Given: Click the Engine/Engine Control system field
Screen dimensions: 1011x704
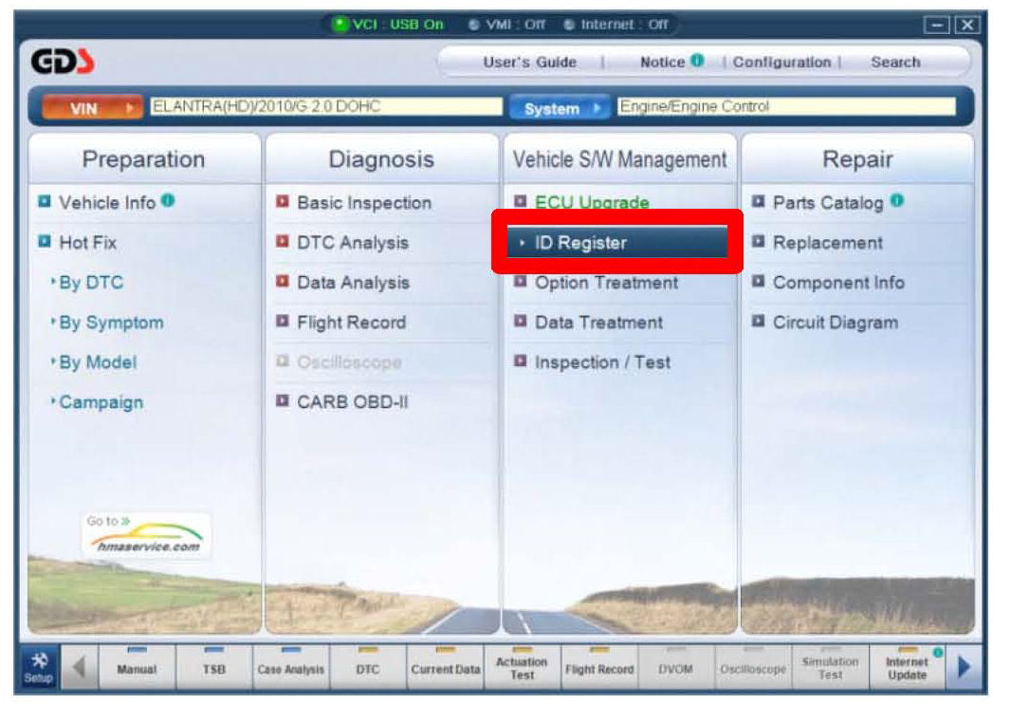Looking at the screenshot, I should pos(784,107).
